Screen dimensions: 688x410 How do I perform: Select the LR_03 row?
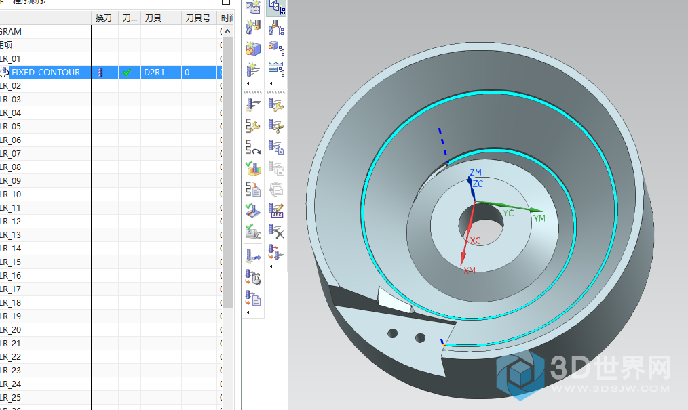pos(111,100)
